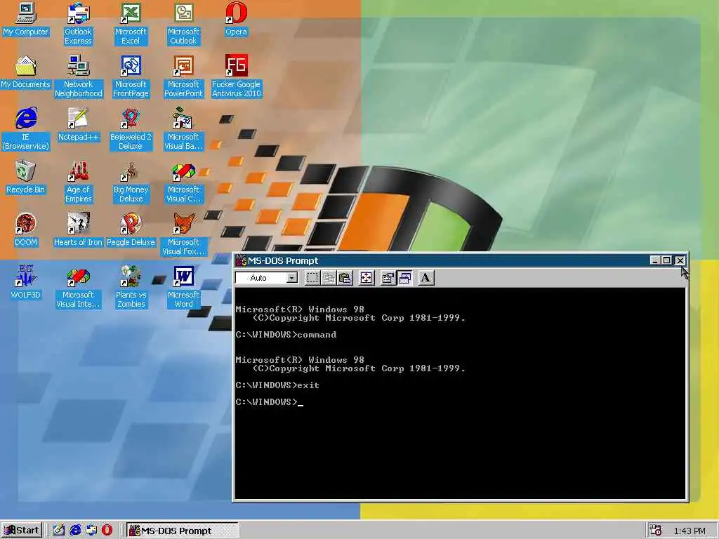Select Bejeweled 2 Deluxe shortcut

tap(131, 129)
